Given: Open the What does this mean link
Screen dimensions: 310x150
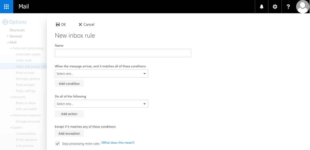Looking at the screenshot, I should click(x=118, y=143).
